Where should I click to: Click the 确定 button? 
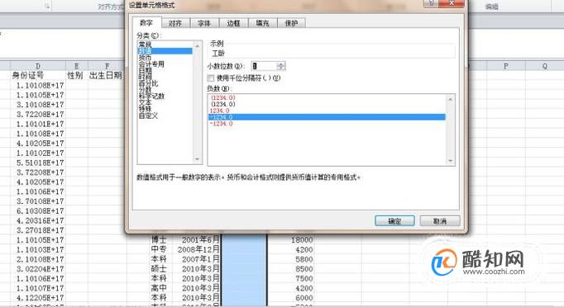[394, 221]
